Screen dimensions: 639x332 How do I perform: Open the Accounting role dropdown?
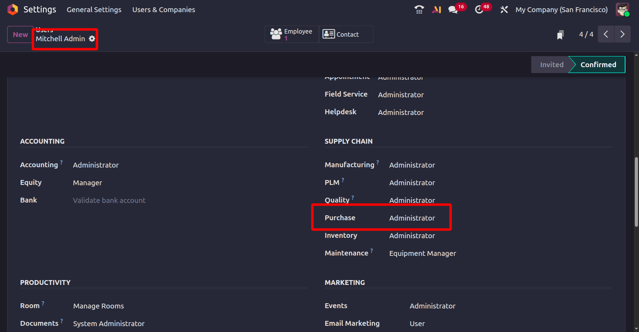pyautogui.click(x=96, y=165)
